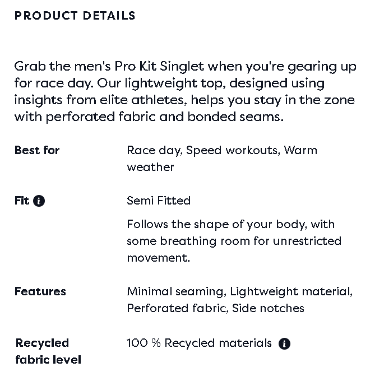Click the Best for label
384x367 pixels.
pyautogui.click(x=37, y=150)
